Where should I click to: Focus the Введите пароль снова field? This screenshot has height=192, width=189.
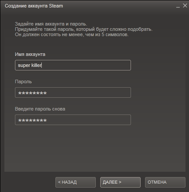coord(73,120)
